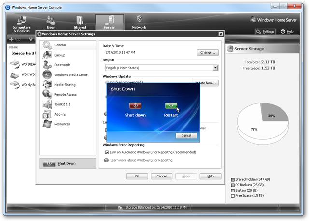Select the WDC WD hard drive icon
Viewport: 309px width, 221px height.
click(x=15, y=75)
